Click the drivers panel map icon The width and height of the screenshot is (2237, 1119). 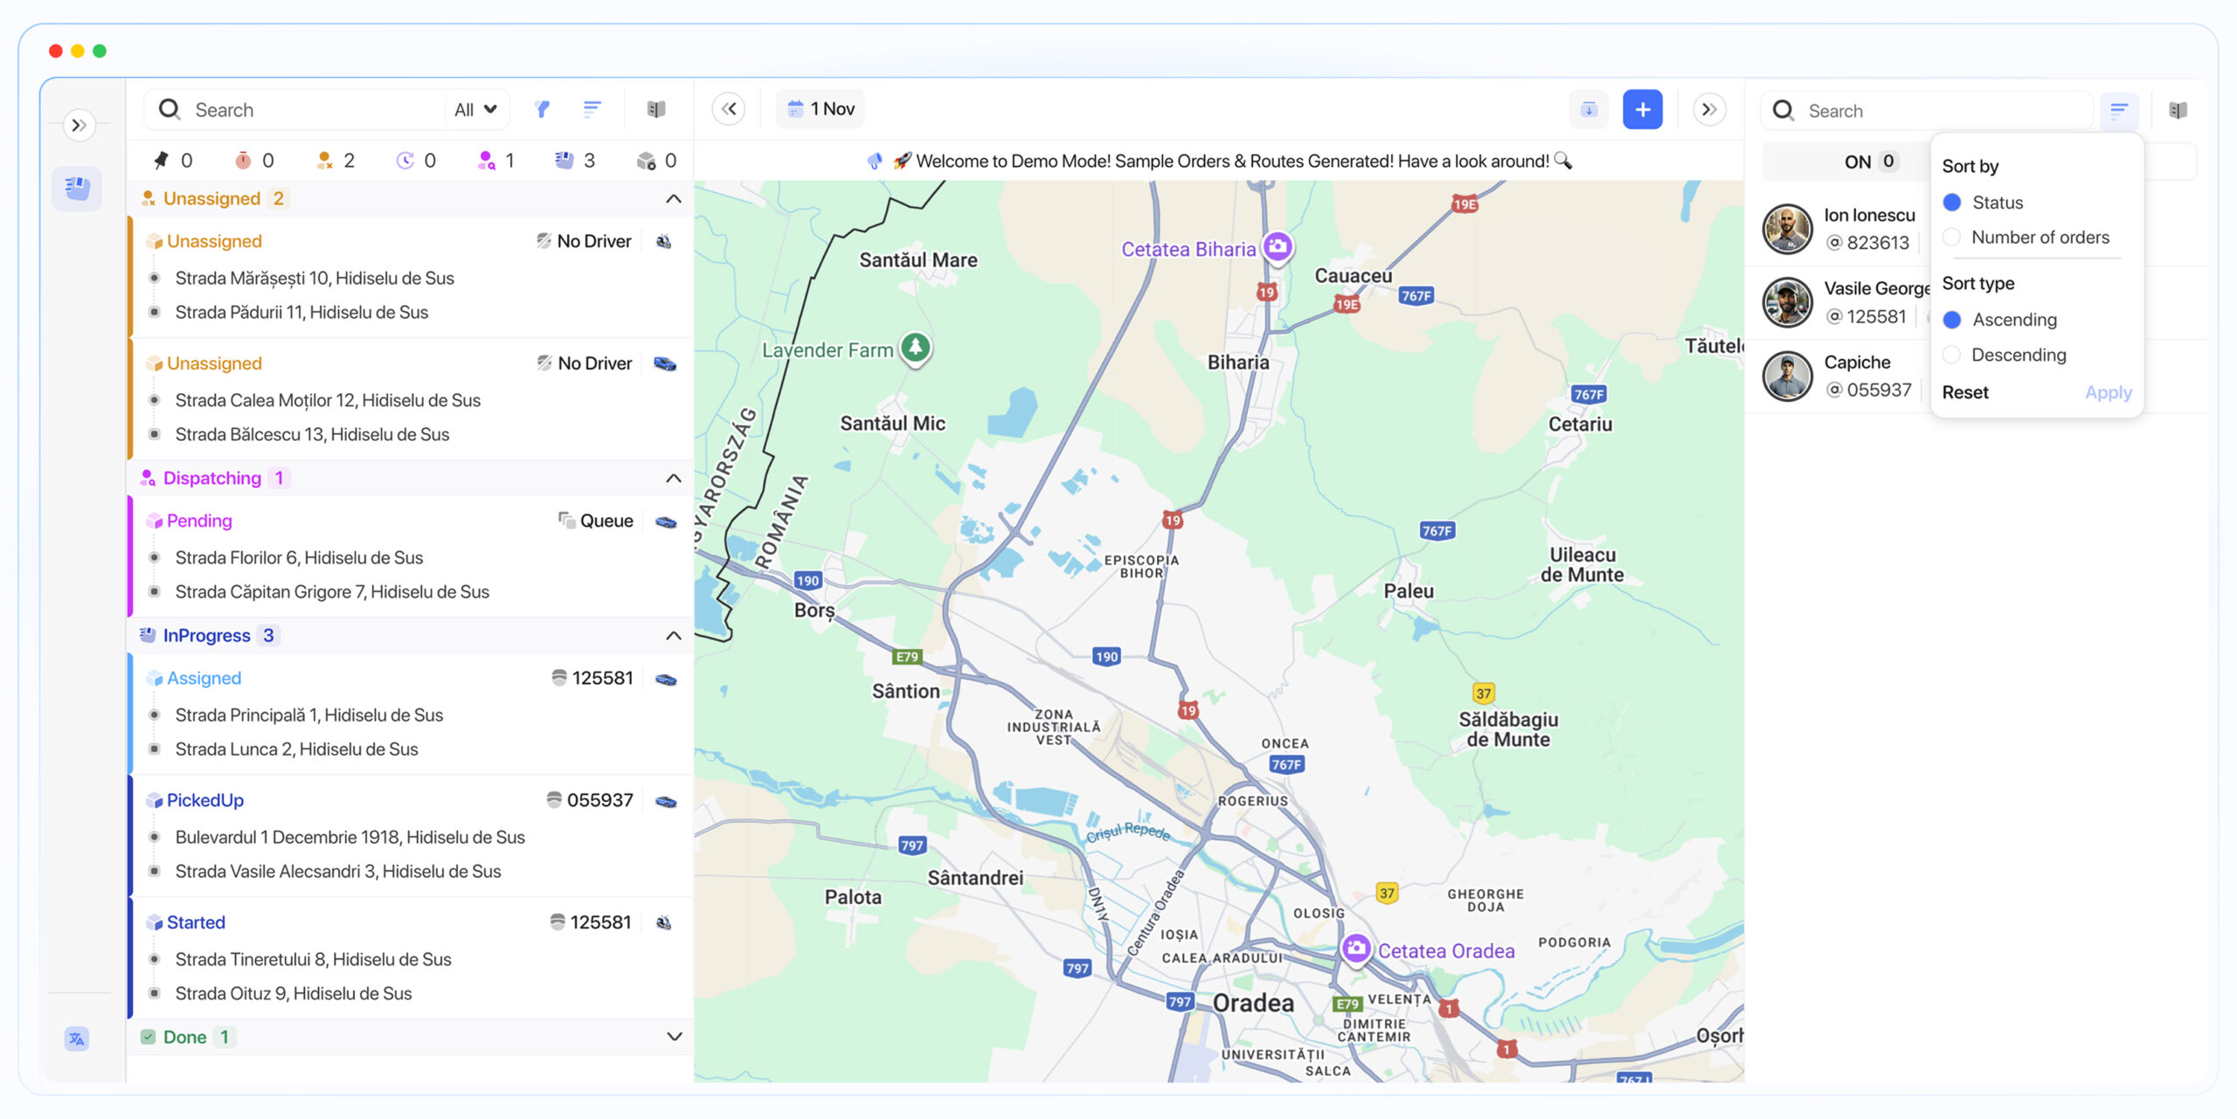coord(2178,110)
